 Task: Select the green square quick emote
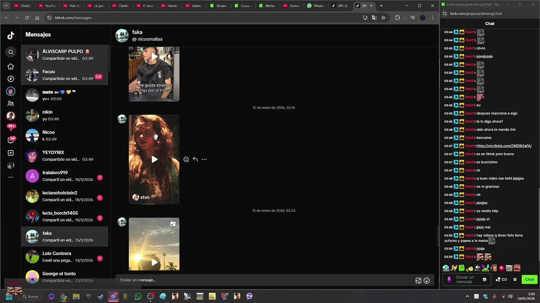[x=462, y=268]
